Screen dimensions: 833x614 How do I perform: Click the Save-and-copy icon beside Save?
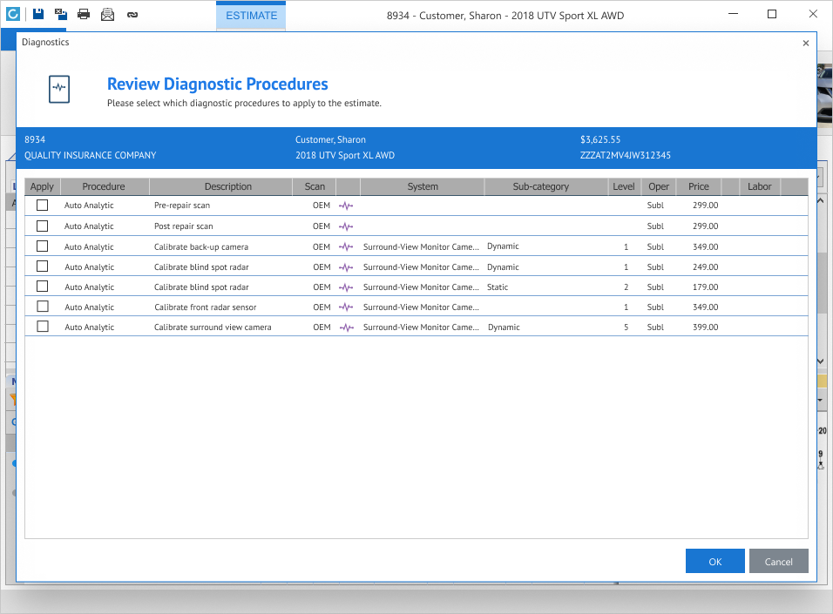pyautogui.click(x=61, y=14)
